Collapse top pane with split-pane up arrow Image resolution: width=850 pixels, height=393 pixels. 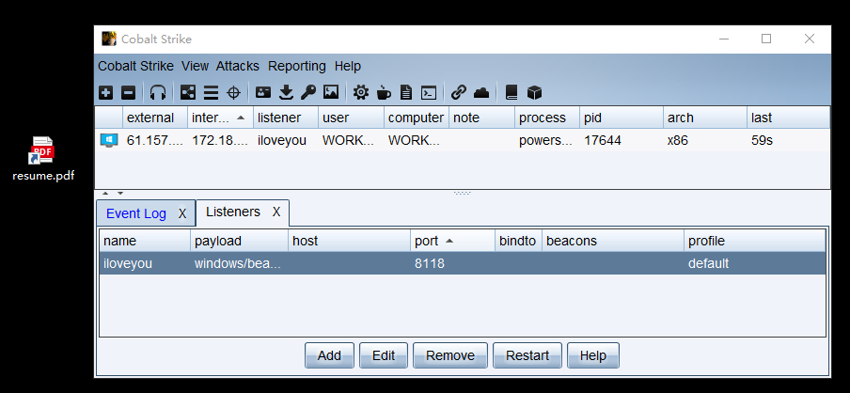pyautogui.click(x=105, y=193)
